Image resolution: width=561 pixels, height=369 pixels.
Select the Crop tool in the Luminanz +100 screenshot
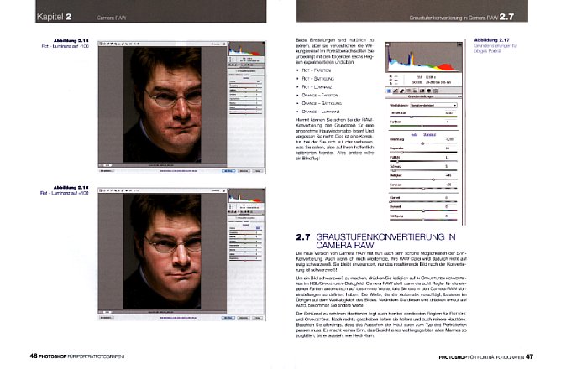pyautogui.click(x=116, y=190)
